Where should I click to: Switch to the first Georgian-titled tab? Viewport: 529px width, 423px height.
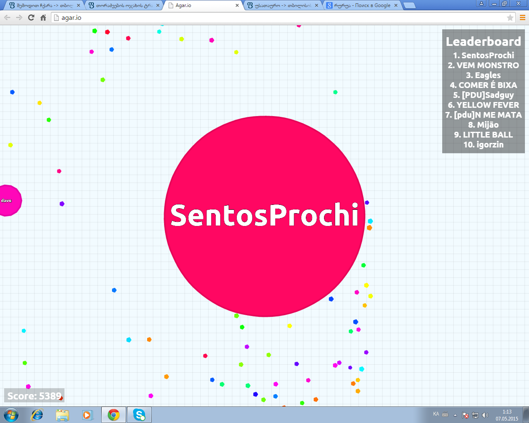[x=44, y=5]
